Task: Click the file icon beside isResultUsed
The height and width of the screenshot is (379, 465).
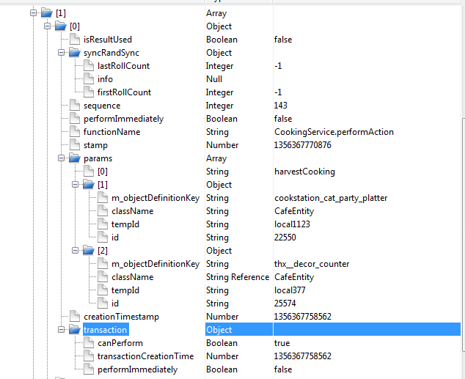Action: pyautogui.click(x=75, y=40)
